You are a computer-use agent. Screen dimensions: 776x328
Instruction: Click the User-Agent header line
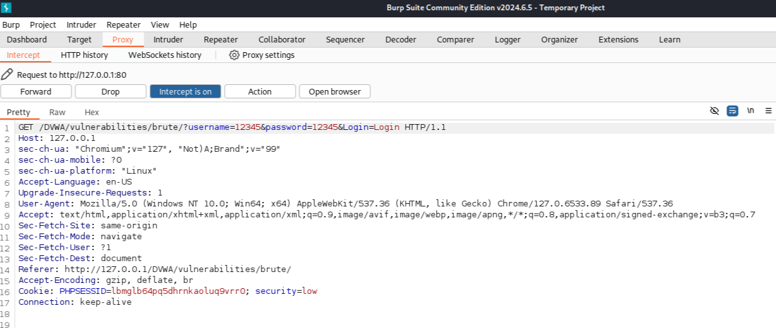pos(346,204)
